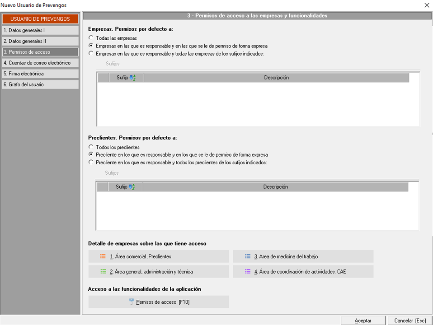Open 3. Area de medicina del trabajo

tap(303, 256)
